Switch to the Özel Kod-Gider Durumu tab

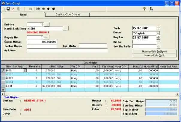click(67, 14)
